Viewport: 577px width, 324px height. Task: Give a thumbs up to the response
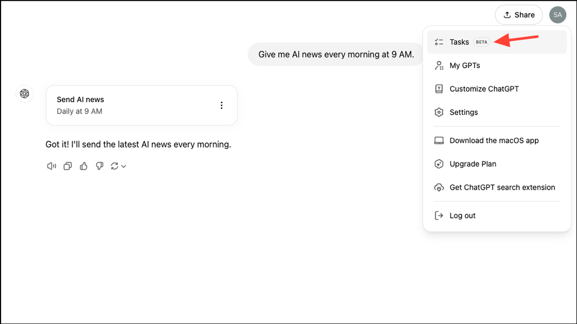pyautogui.click(x=84, y=166)
